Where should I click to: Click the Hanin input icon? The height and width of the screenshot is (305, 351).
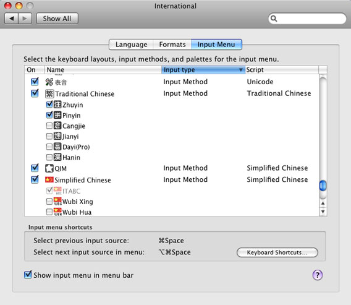pyautogui.click(x=57, y=157)
